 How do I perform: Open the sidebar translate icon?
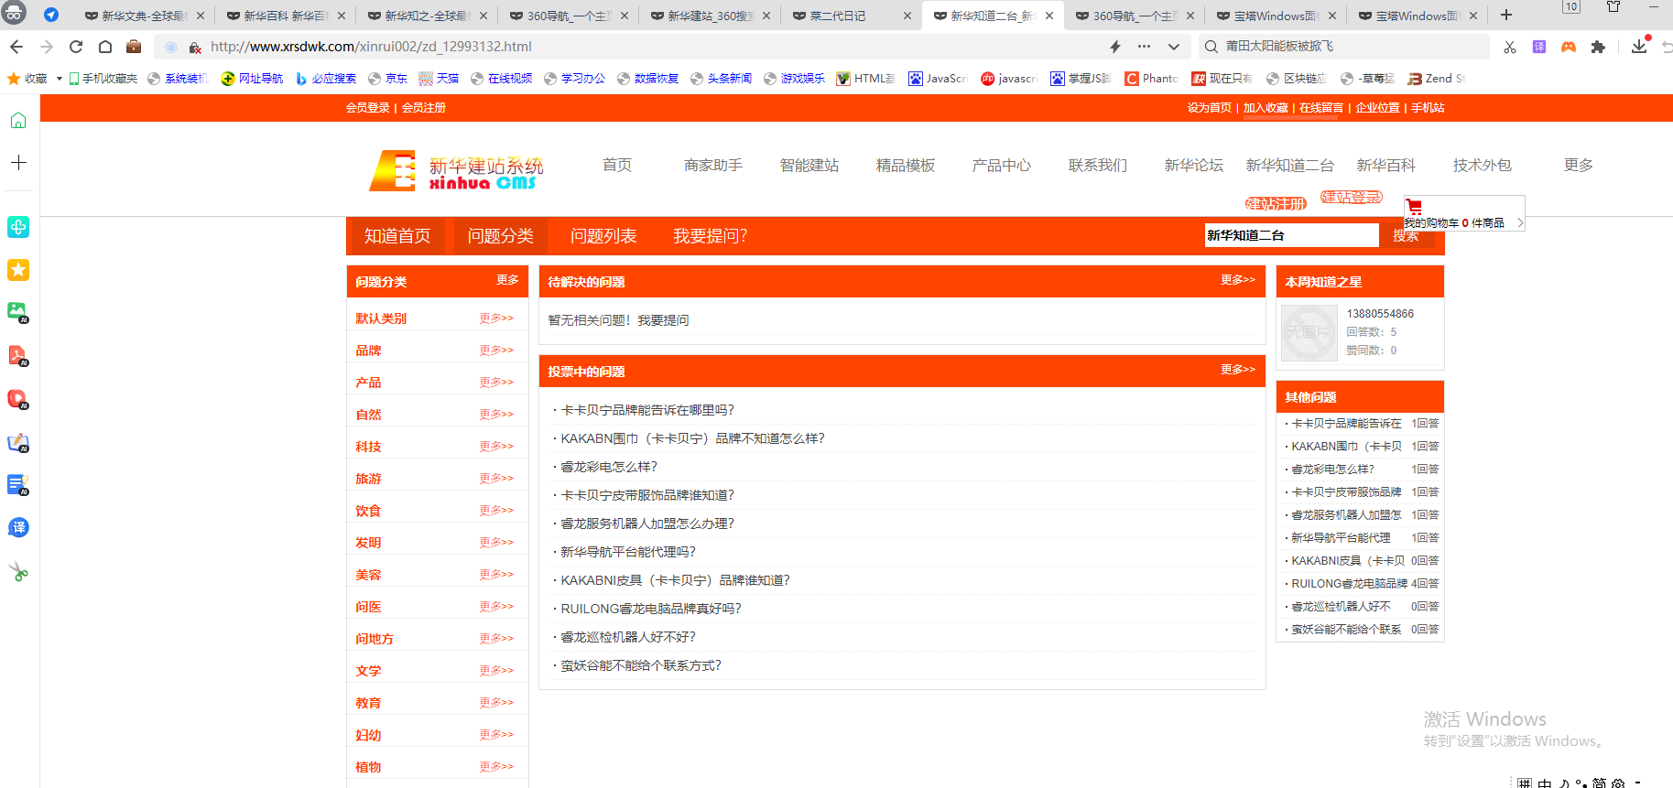pyautogui.click(x=18, y=527)
